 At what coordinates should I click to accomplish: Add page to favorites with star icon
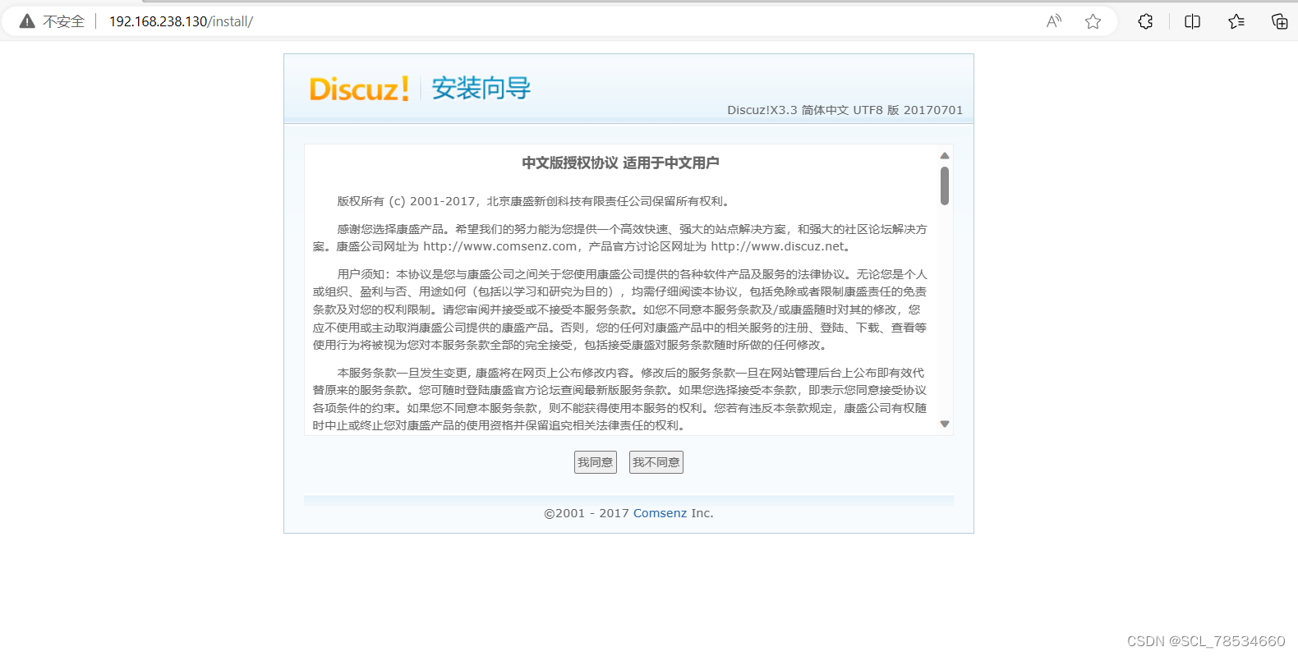[1093, 21]
